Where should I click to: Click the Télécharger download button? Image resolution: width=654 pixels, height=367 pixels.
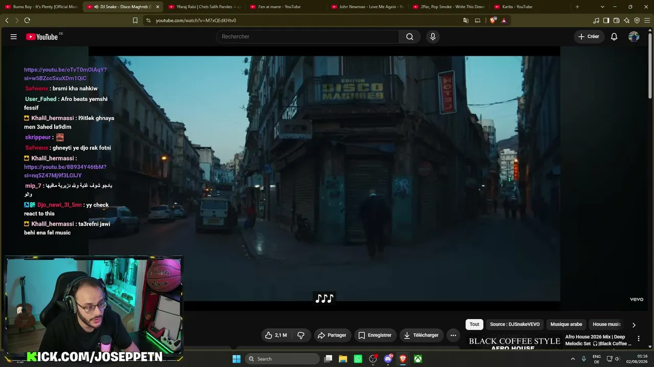tap(421, 335)
